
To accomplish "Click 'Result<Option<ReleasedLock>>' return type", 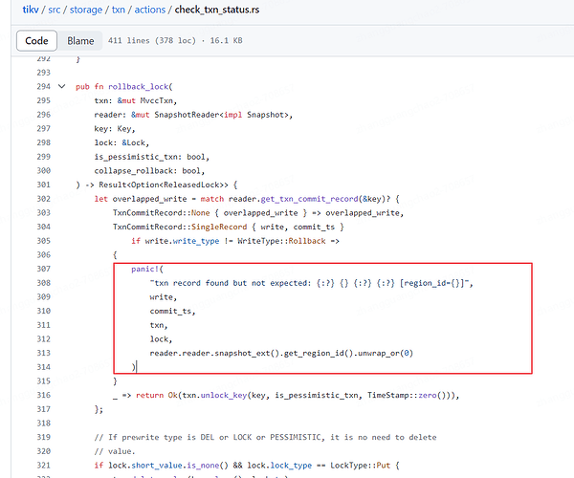I will [164, 185].
